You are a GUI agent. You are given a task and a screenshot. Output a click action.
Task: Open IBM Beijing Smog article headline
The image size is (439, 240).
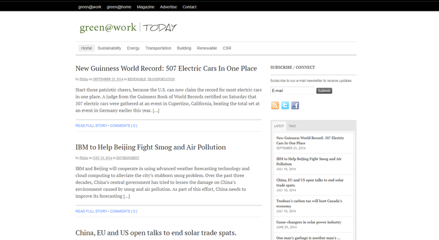click(x=151, y=147)
